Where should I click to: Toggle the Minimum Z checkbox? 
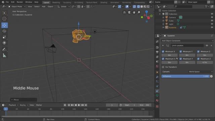(198, 51)
